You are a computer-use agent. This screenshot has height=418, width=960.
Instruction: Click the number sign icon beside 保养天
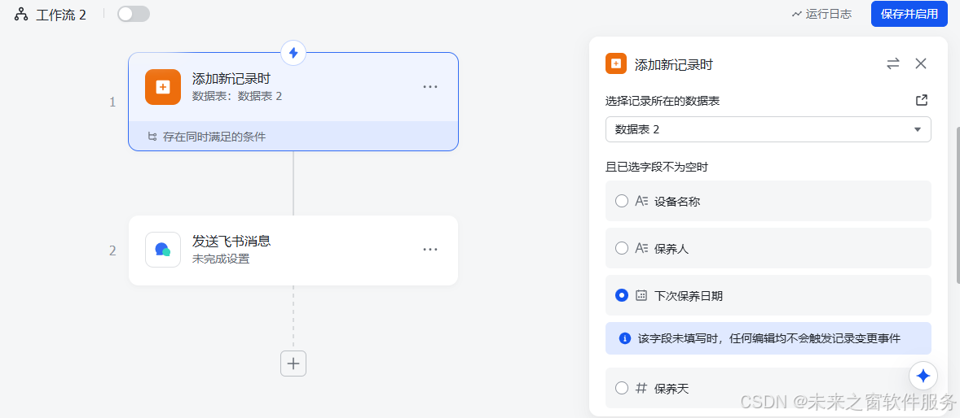pyautogui.click(x=641, y=387)
